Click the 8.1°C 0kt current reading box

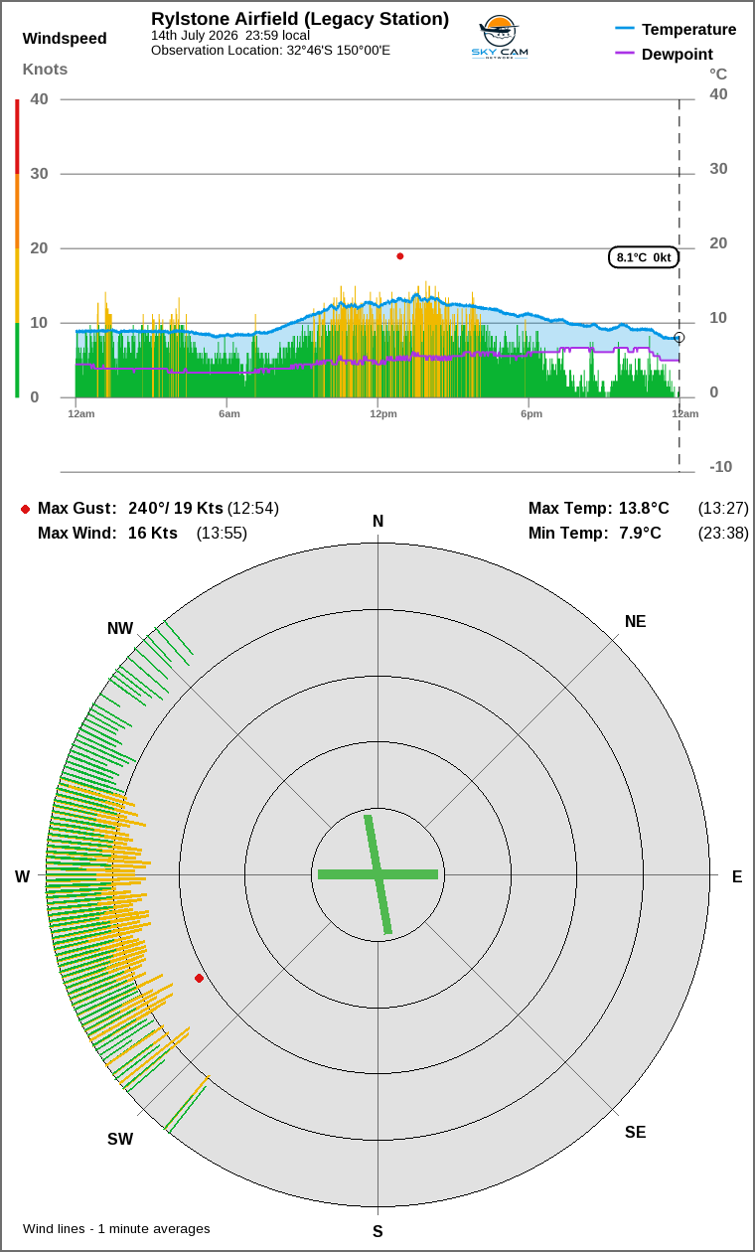coord(644,257)
